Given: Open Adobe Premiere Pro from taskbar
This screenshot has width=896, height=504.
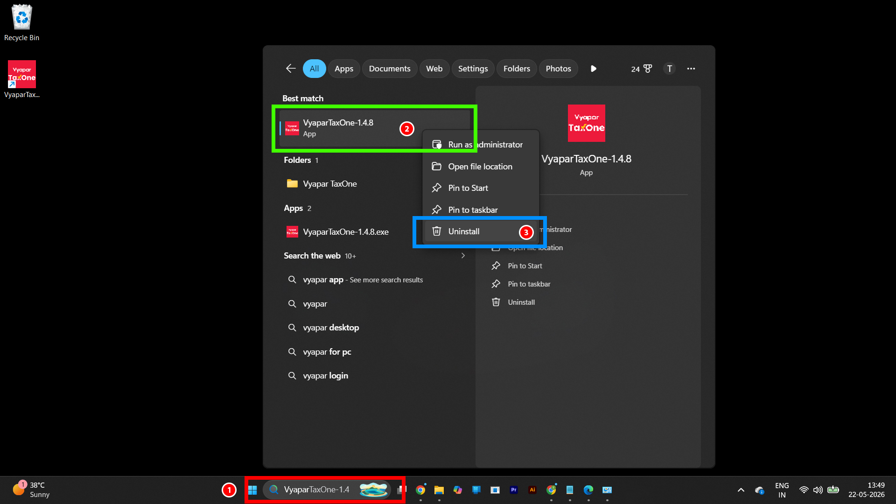Looking at the screenshot, I should point(514,490).
